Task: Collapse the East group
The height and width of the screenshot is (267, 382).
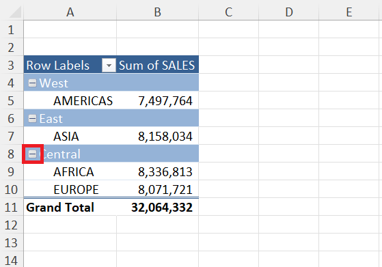Action: click(32, 119)
